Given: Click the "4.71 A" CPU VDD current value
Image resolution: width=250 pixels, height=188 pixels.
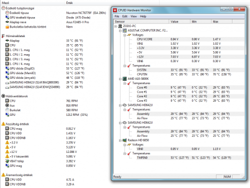Looking at the screenshot, I should pyautogui.click(x=70, y=179).
